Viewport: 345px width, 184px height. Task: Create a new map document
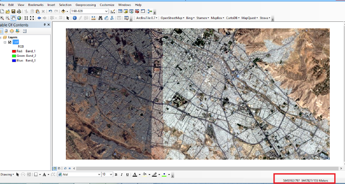coord(2,11)
